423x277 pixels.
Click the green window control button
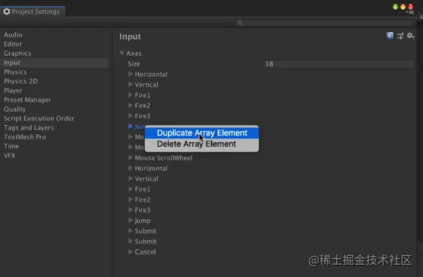[395, 7]
